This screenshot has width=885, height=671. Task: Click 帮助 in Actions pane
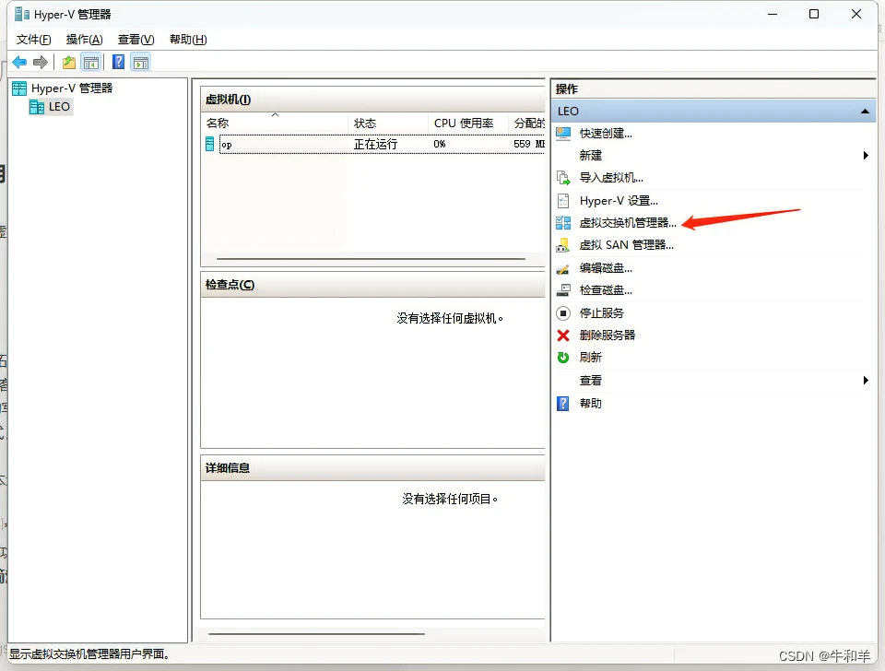(590, 404)
